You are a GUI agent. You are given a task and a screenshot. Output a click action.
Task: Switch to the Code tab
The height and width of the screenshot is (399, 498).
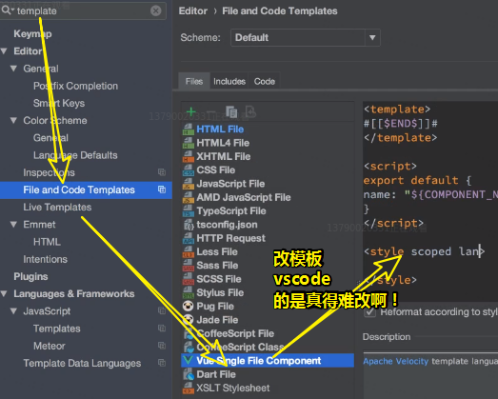pos(265,81)
